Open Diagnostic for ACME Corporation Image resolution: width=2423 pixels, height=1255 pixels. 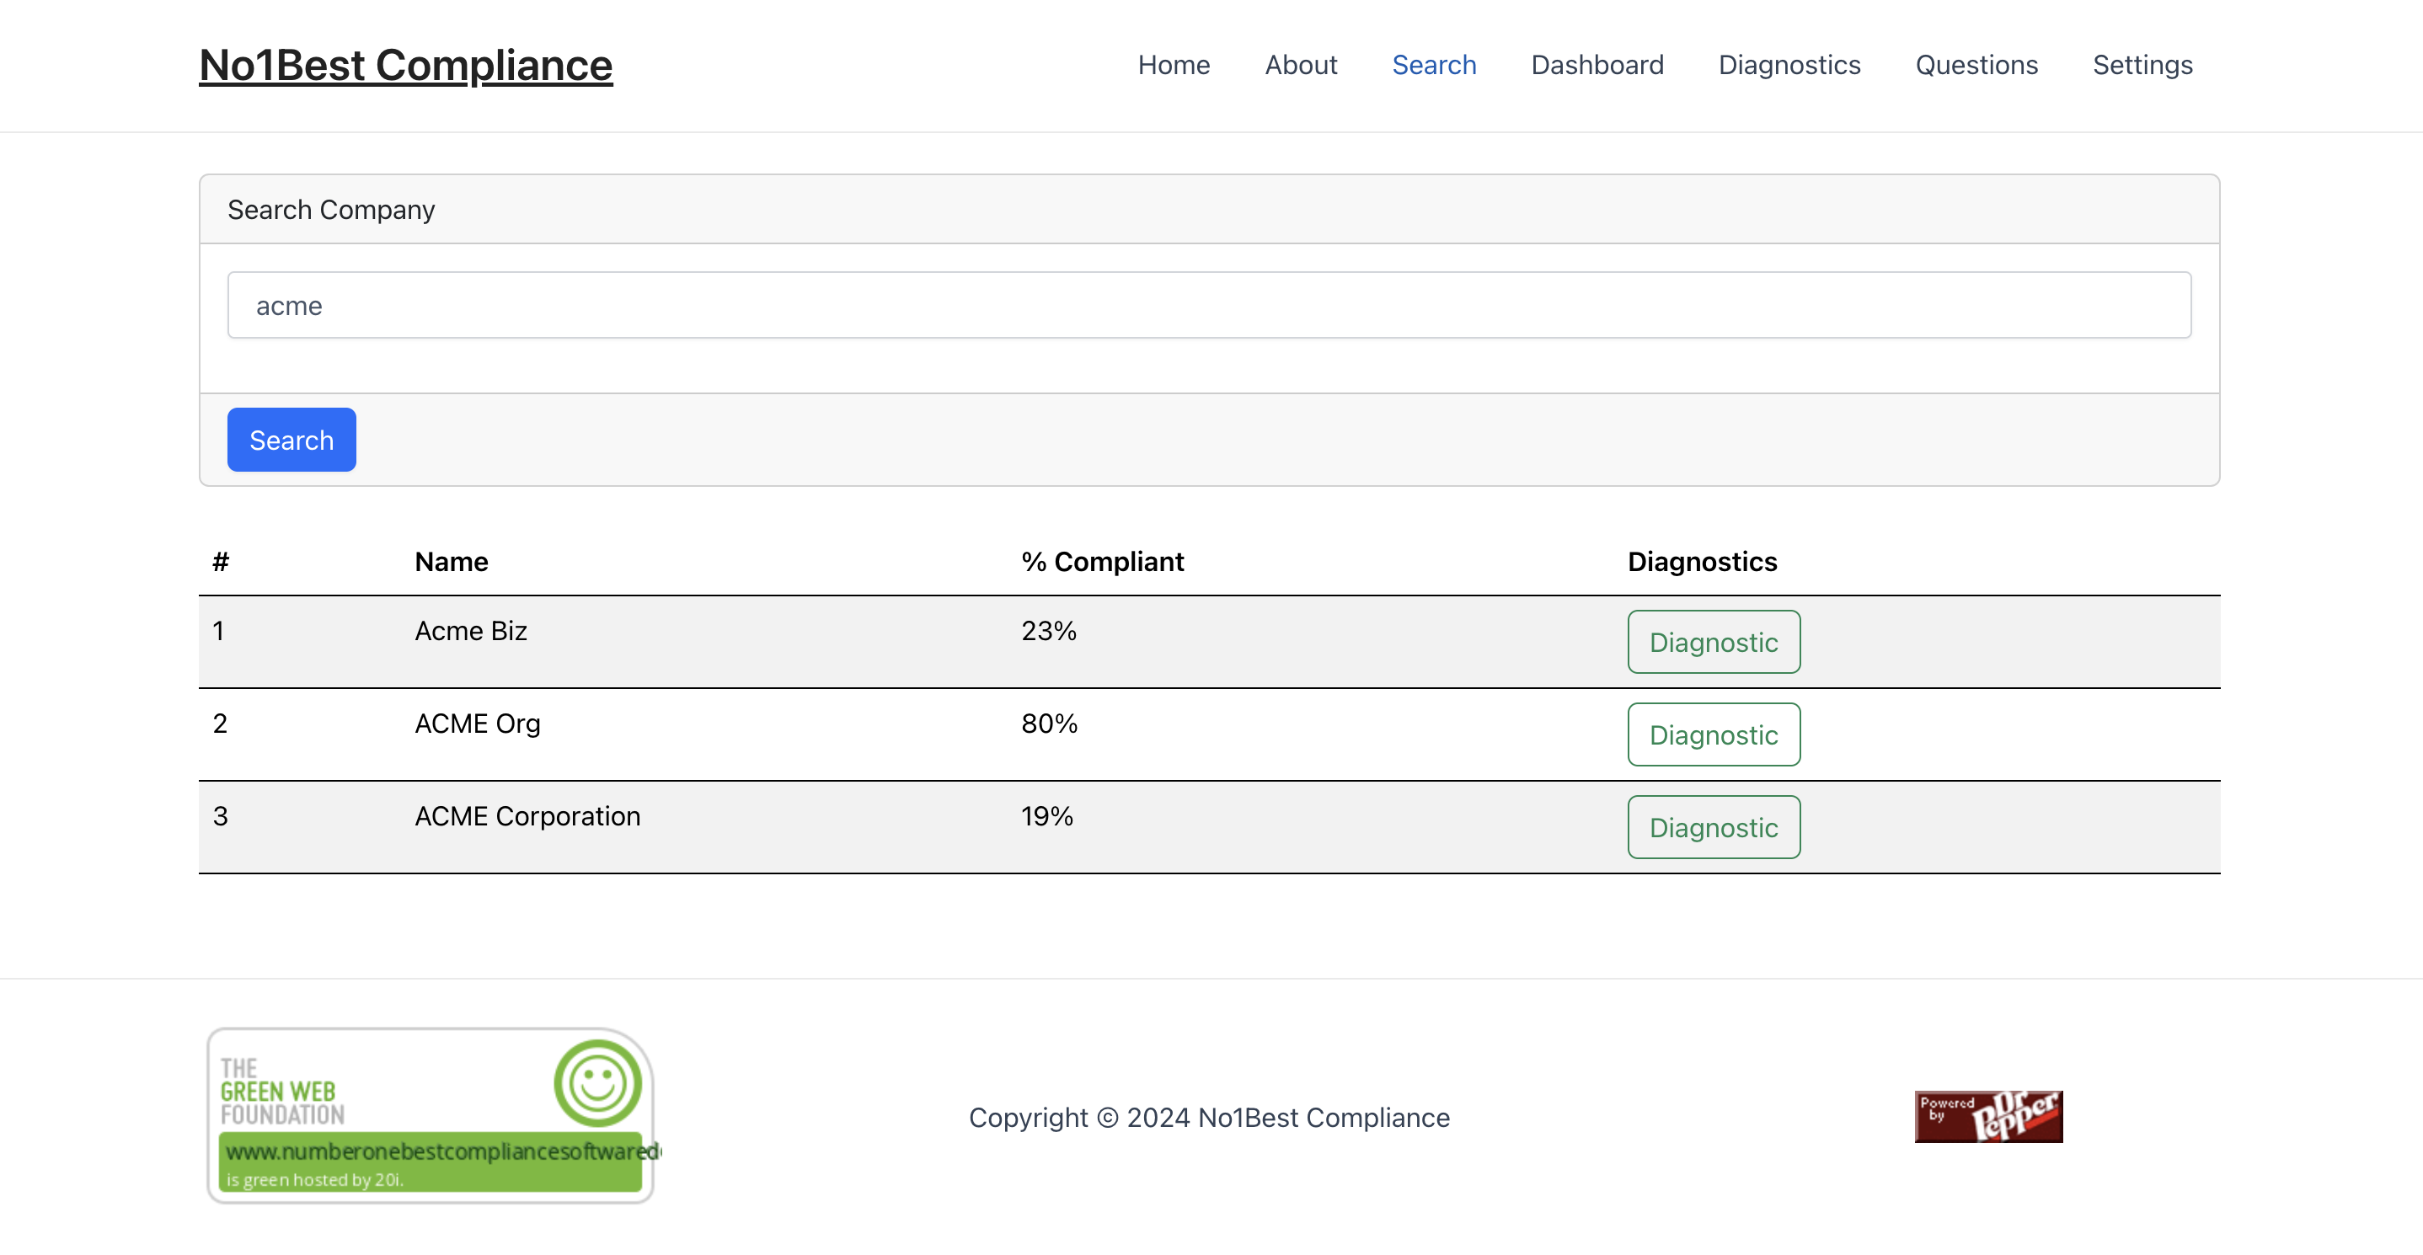click(1713, 827)
